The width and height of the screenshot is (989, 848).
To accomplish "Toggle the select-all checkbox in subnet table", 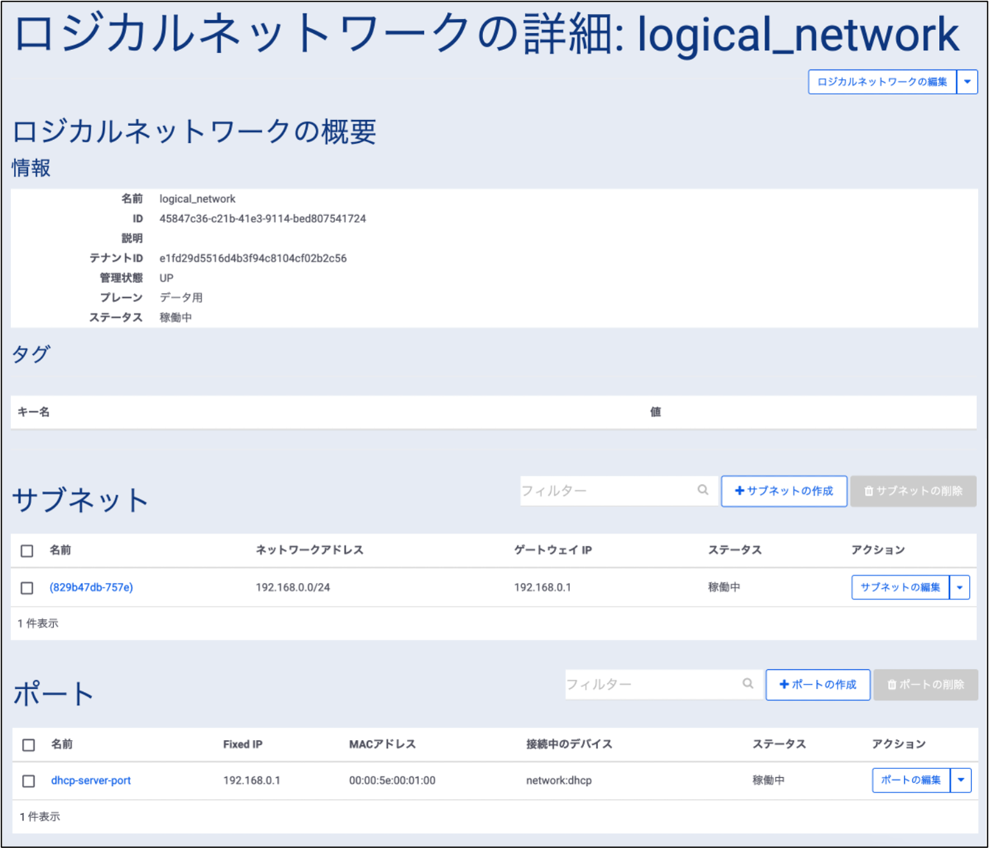I will coord(27,550).
